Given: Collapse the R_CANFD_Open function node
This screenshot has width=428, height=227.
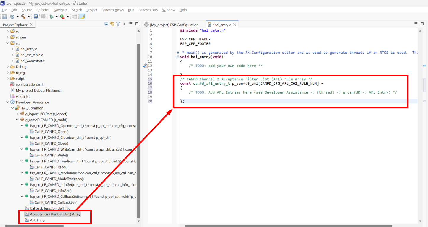Looking at the screenshot, I should click(x=22, y=126).
